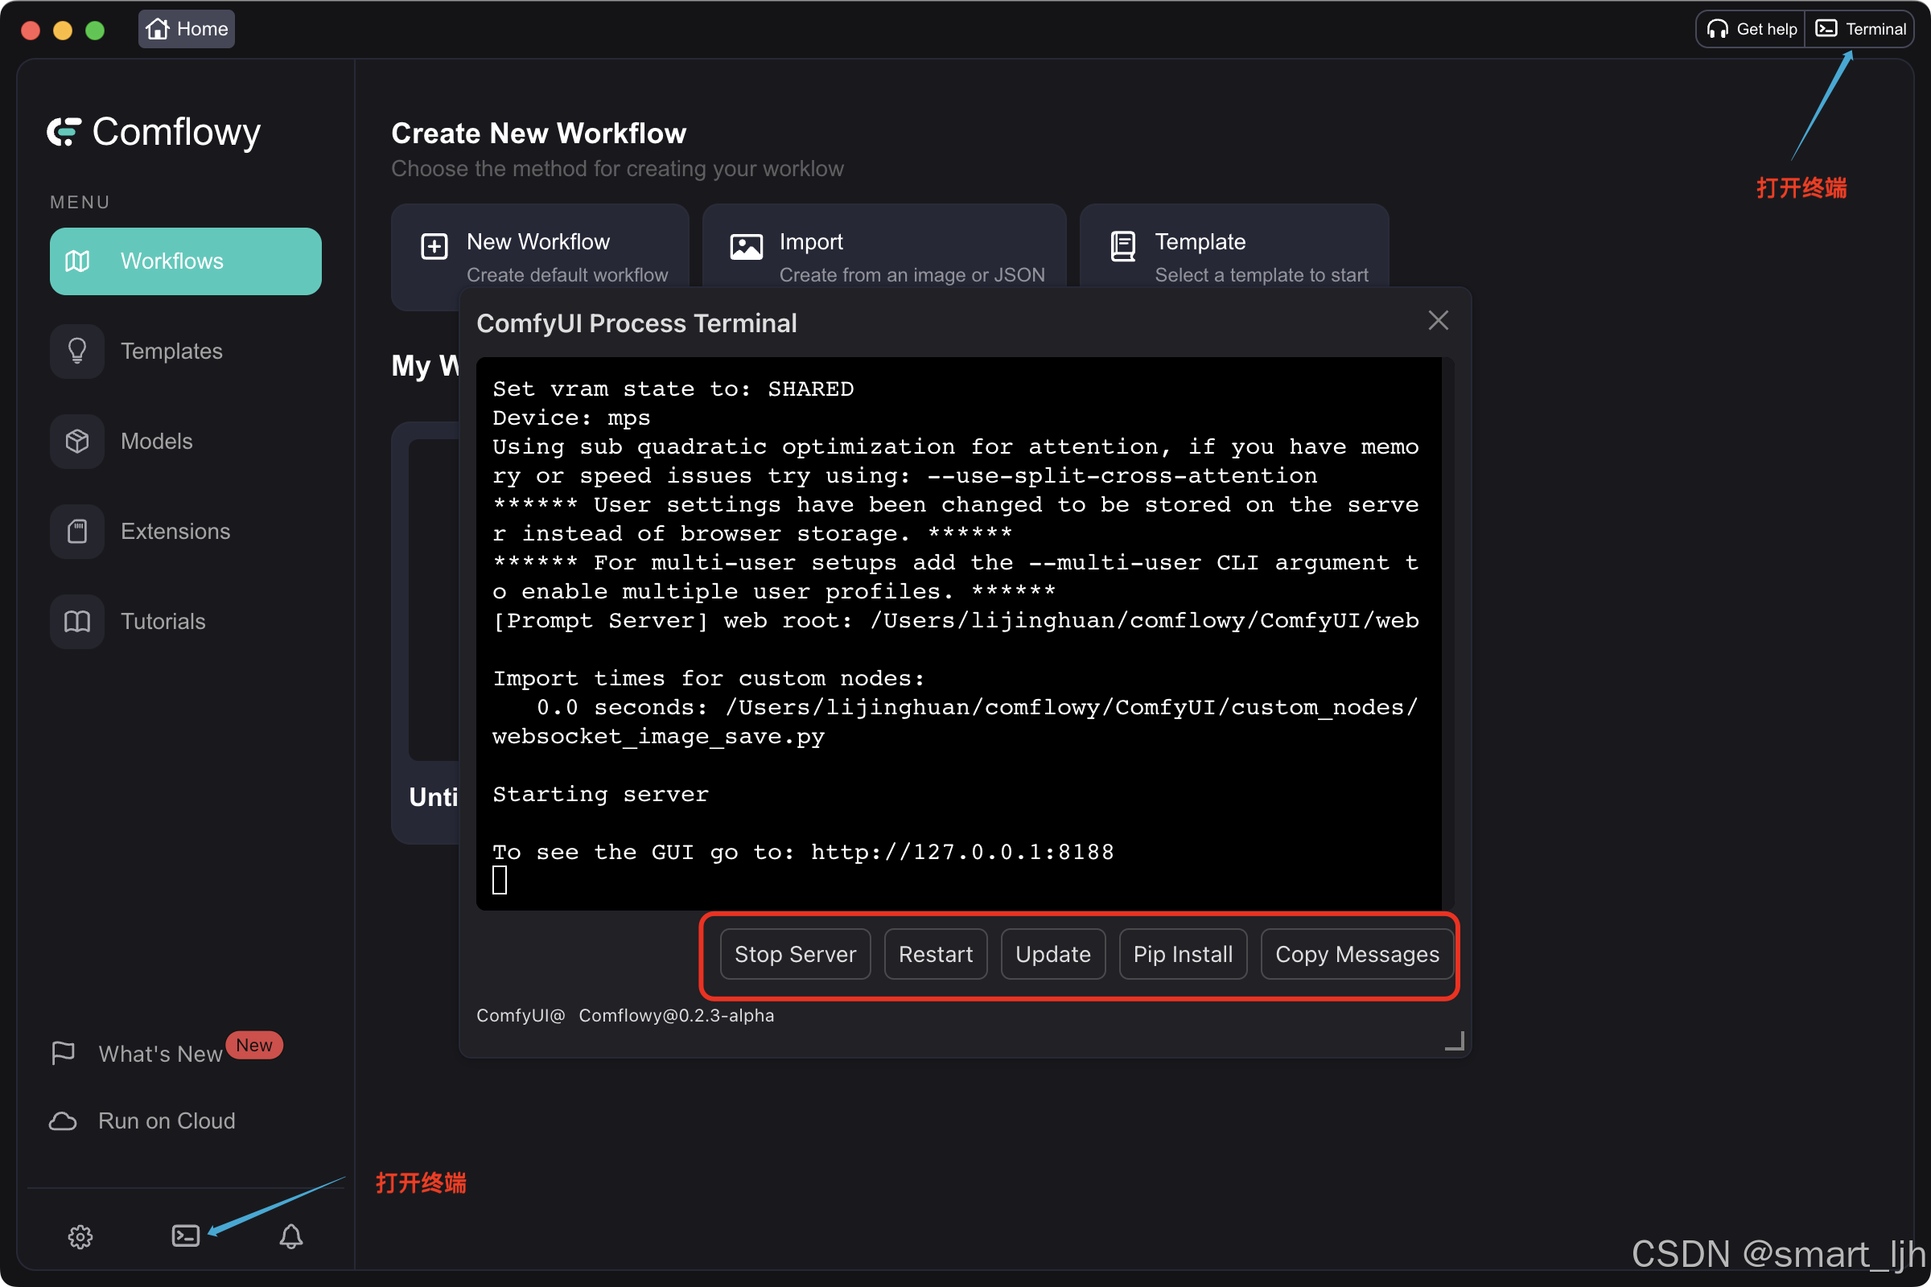
Task: Click Copy Messages button
Action: point(1357,954)
